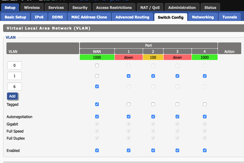
Task: Open the Basic Setup sub-tab
Action: (15, 17)
